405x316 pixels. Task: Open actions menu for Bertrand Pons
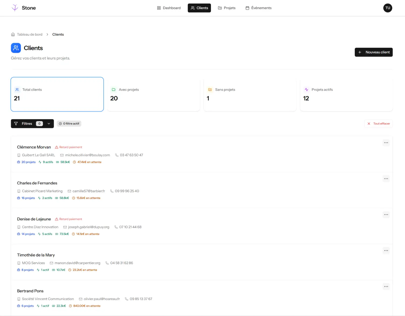(386, 287)
